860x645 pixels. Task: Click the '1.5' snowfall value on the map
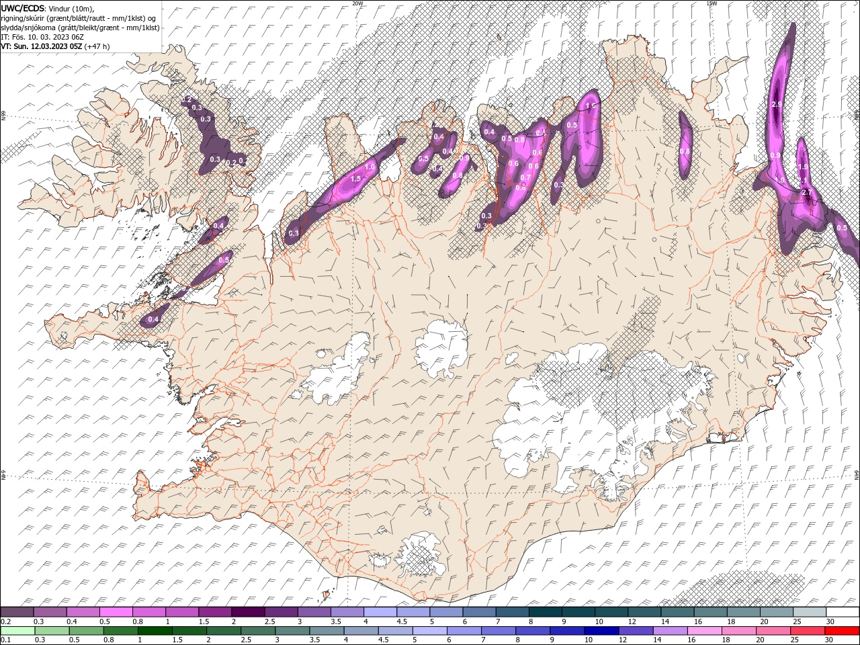356,179
